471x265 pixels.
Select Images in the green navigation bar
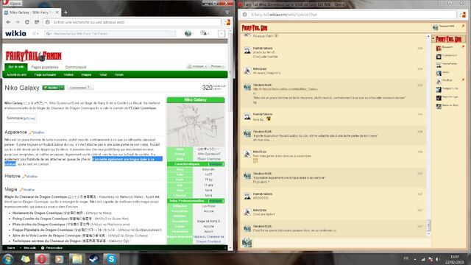pos(86,74)
